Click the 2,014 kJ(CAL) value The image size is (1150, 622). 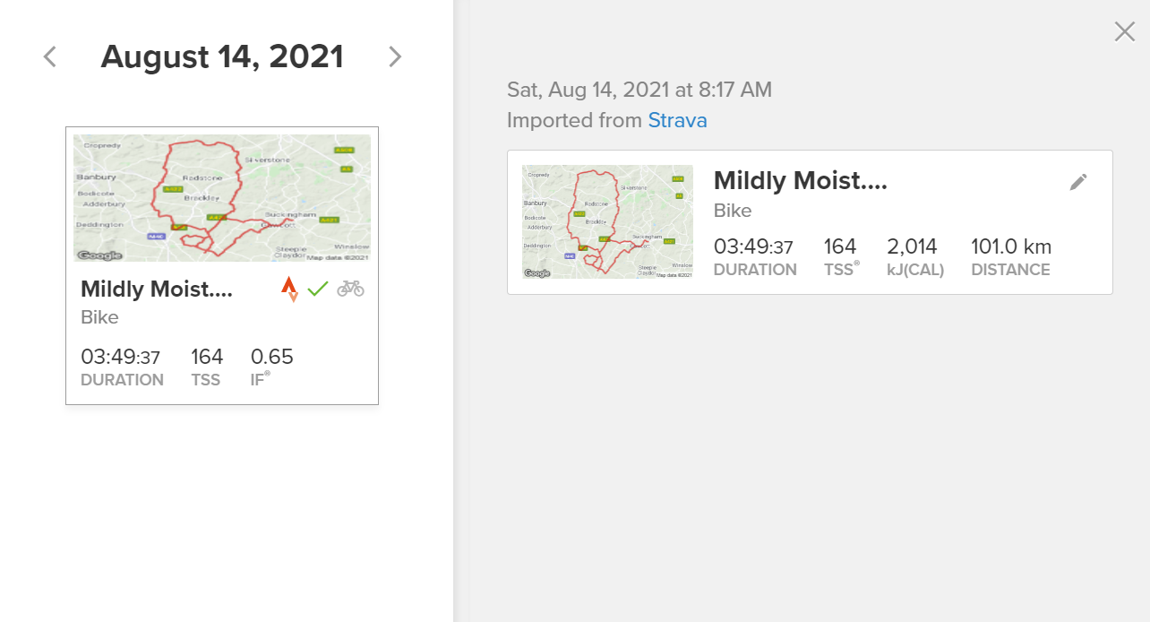[x=912, y=246]
